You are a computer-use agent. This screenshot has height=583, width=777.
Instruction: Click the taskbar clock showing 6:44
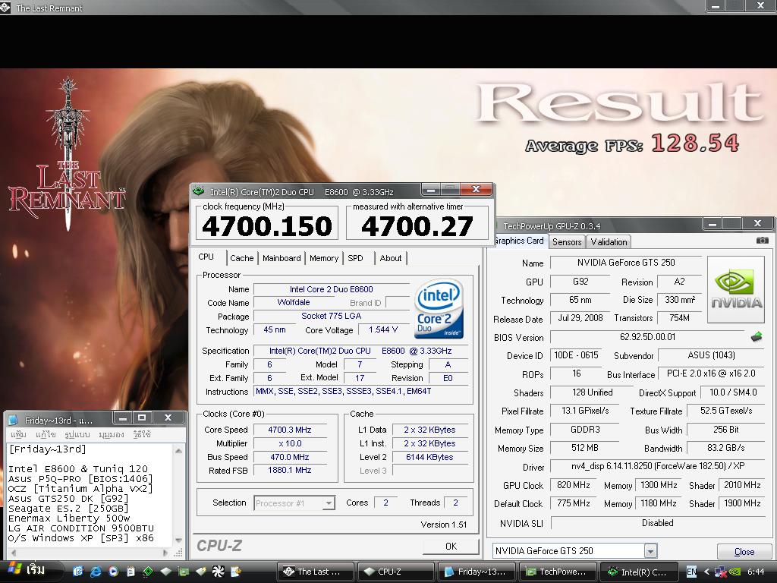(756, 572)
